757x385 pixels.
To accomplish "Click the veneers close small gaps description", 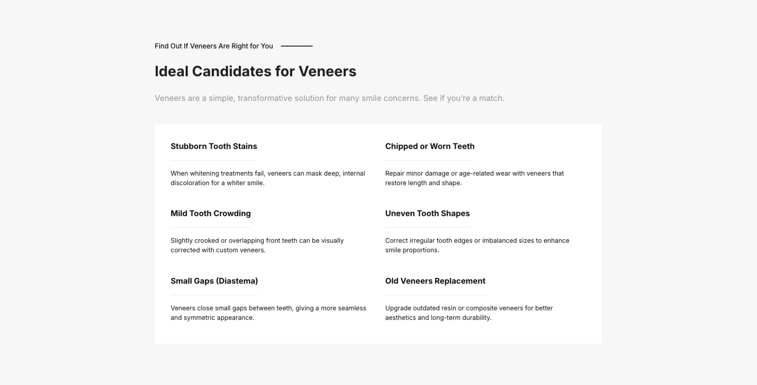I will pyautogui.click(x=268, y=313).
